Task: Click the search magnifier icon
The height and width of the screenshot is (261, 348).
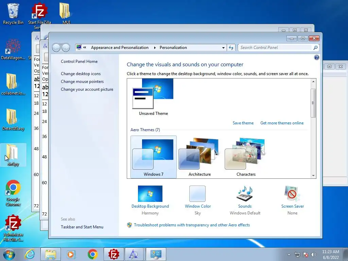Action: (x=315, y=48)
